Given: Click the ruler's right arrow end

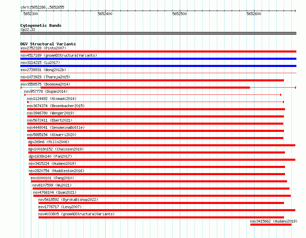Looking at the screenshot, I should pyautogui.click(x=295, y=11).
